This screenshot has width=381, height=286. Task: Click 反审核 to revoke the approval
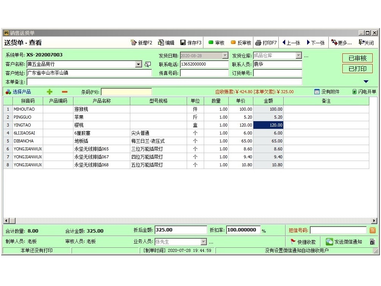[241, 43]
